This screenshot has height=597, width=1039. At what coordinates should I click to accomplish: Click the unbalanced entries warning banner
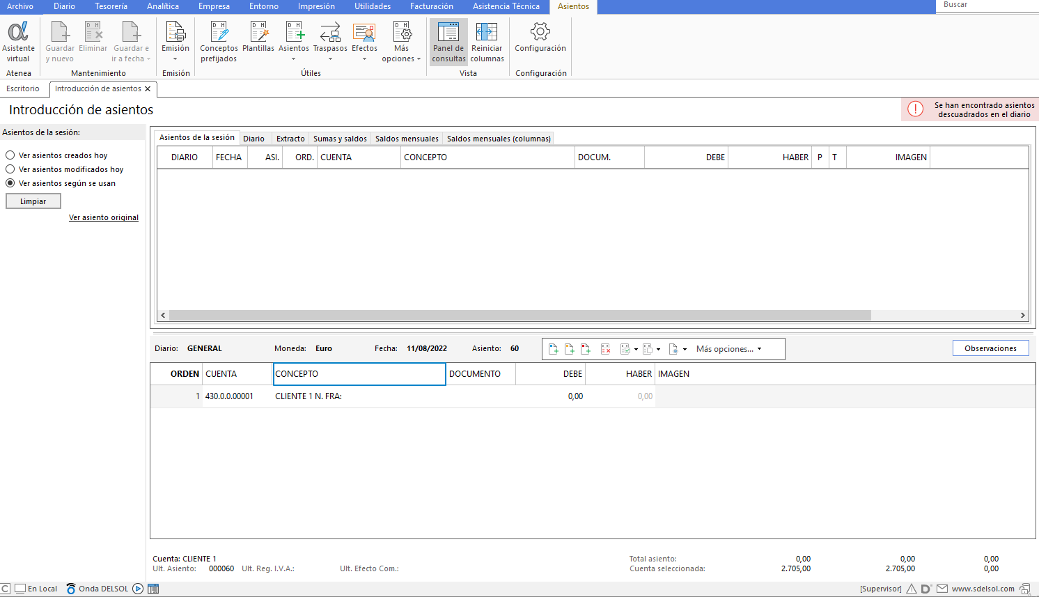970,109
